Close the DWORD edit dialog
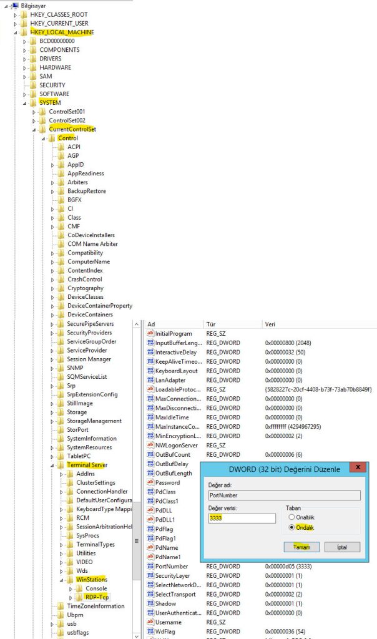 click(x=358, y=467)
